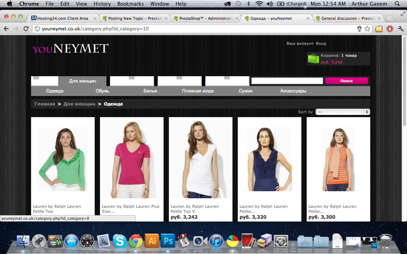Open Spotlight search magnifier in menu bar
407x254 pixels.
point(397,4)
